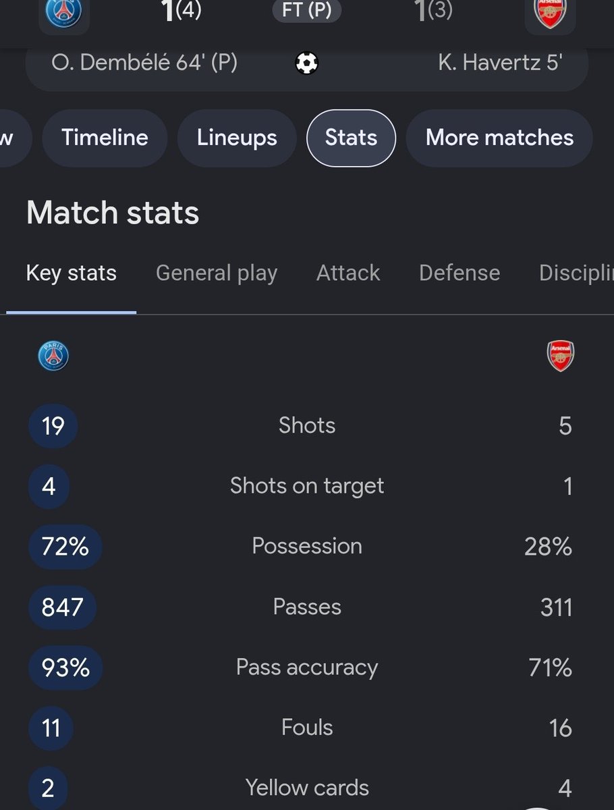This screenshot has width=614, height=810.
Task: Tap Arsenal logo above stats column
Action: pyautogui.click(x=561, y=355)
